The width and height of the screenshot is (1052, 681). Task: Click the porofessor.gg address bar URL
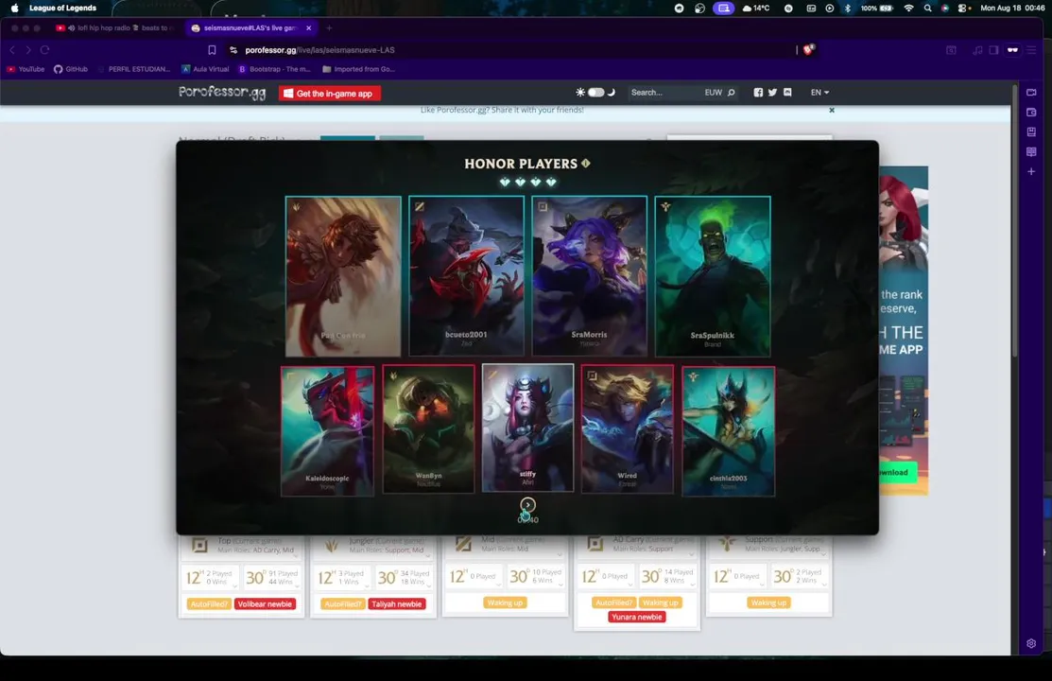[x=320, y=50]
